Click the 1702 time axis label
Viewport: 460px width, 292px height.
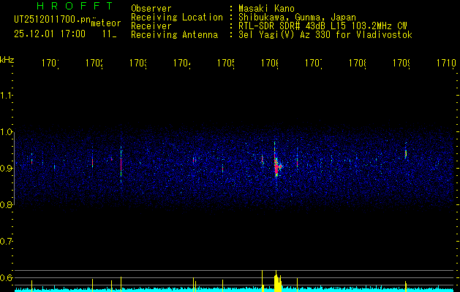[94, 63]
